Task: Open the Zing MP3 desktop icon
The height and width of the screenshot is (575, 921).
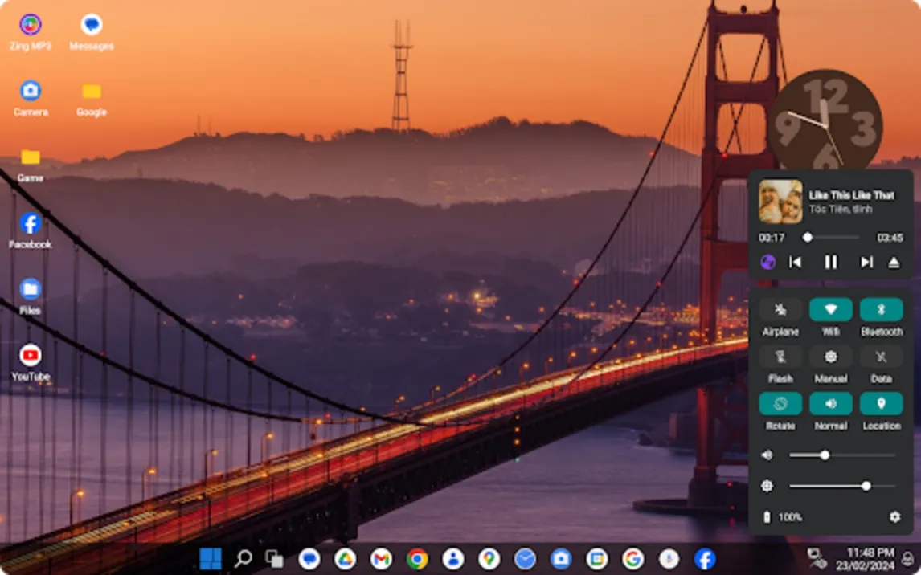Action: [31, 25]
